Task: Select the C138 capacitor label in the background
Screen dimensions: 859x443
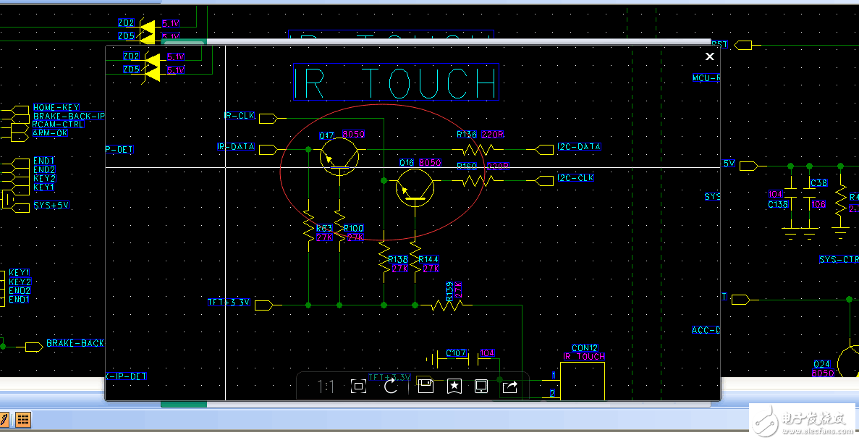Action: click(x=778, y=205)
